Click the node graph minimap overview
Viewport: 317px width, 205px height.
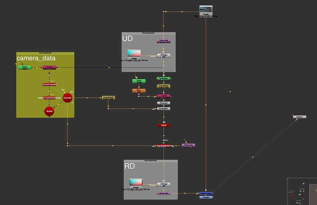302,191
